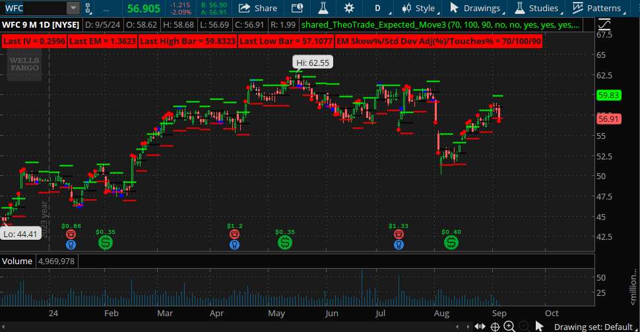Open the flask icon beside the gear
This screenshot has width=640, height=332.
[x=323, y=8]
